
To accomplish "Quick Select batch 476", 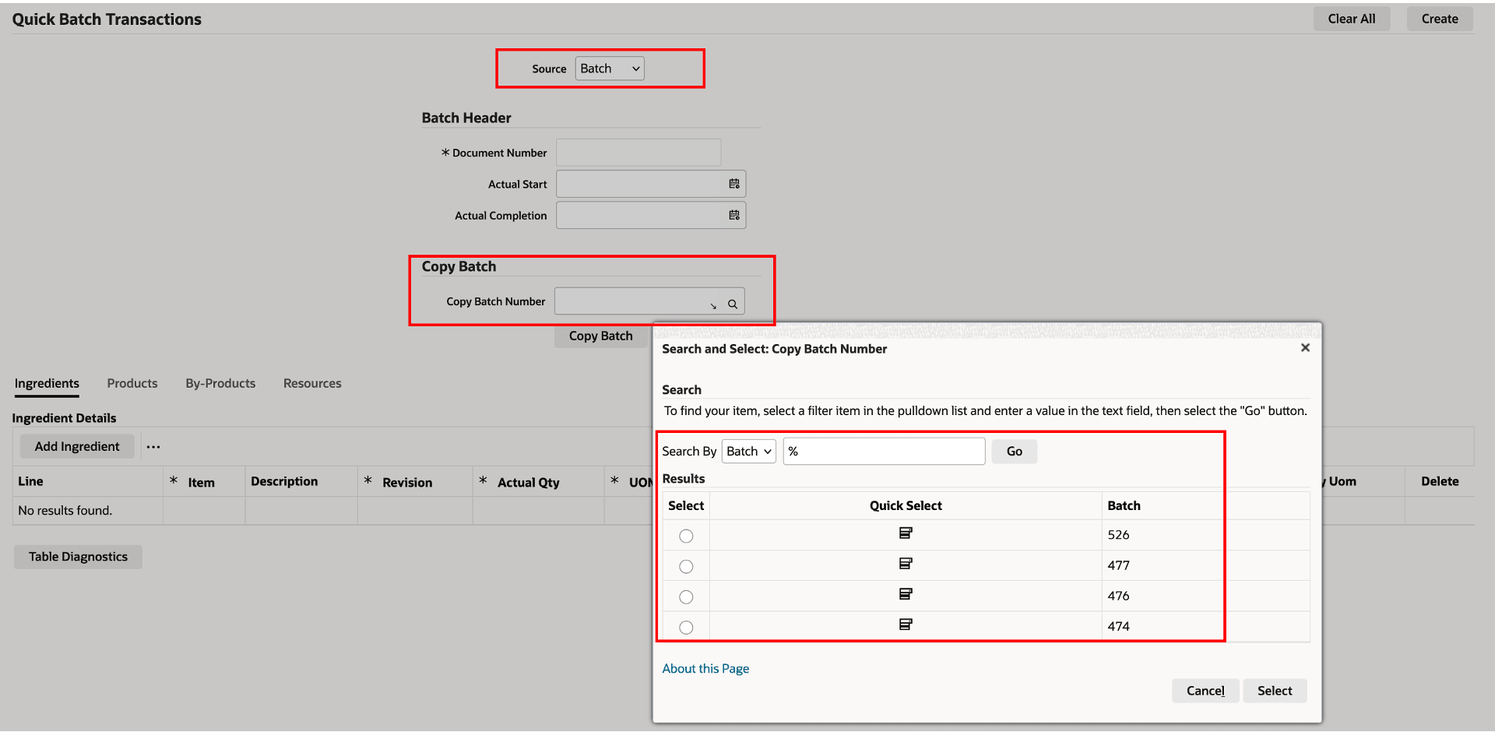I will pyautogui.click(x=905, y=594).
